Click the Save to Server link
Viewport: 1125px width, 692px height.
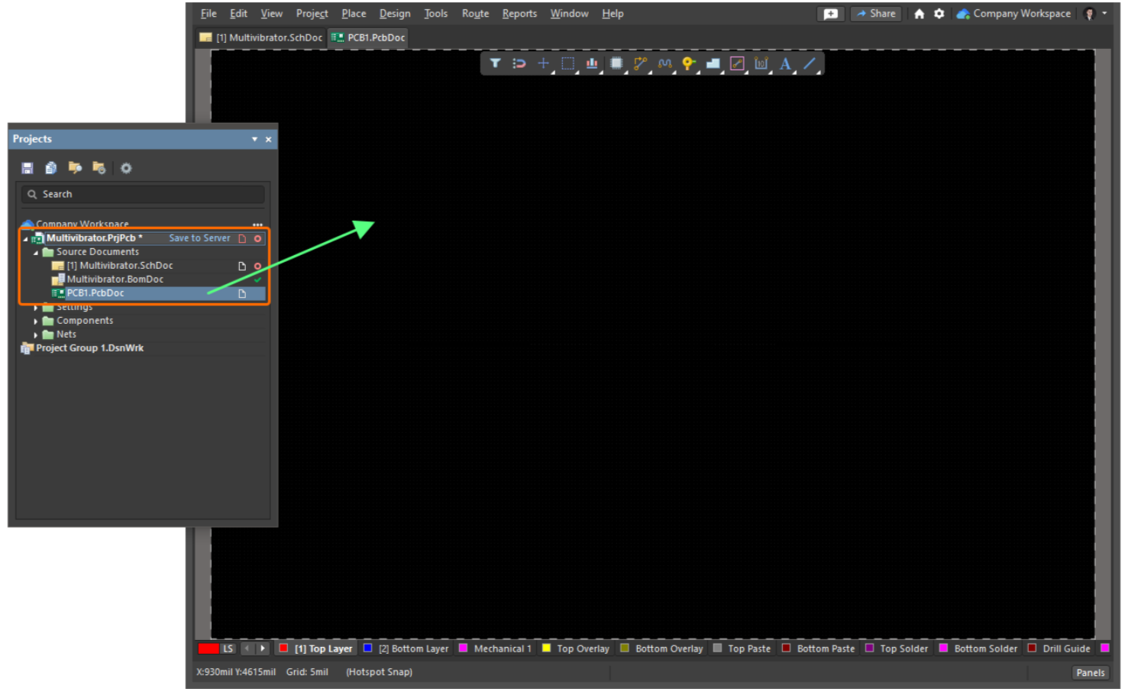(199, 238)
